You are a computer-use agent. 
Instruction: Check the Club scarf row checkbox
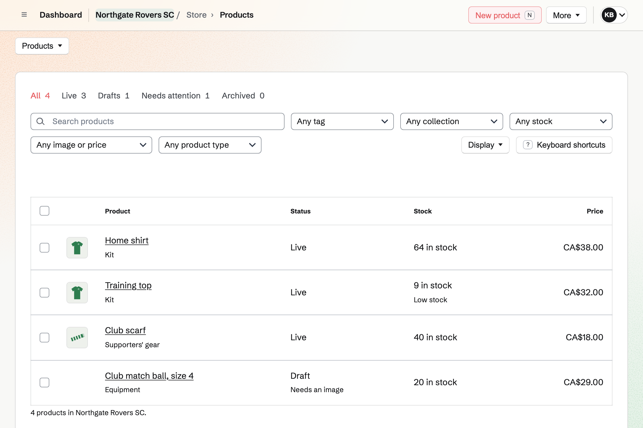click(x=44, y=338)
